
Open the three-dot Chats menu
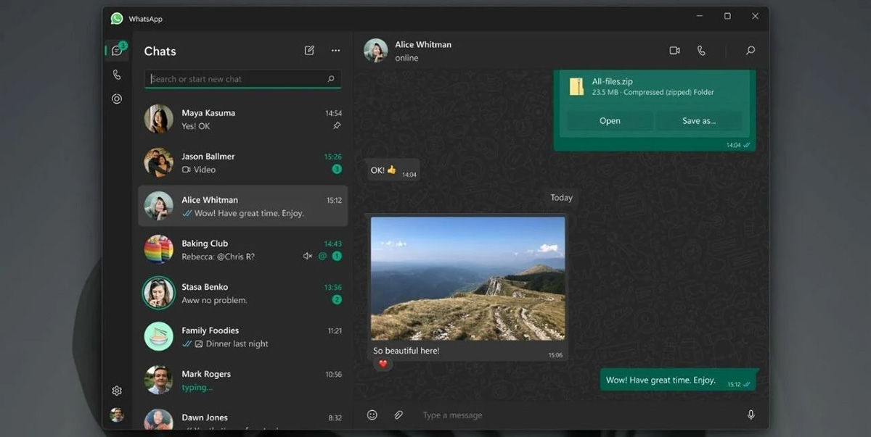click(x=335, y=50)
